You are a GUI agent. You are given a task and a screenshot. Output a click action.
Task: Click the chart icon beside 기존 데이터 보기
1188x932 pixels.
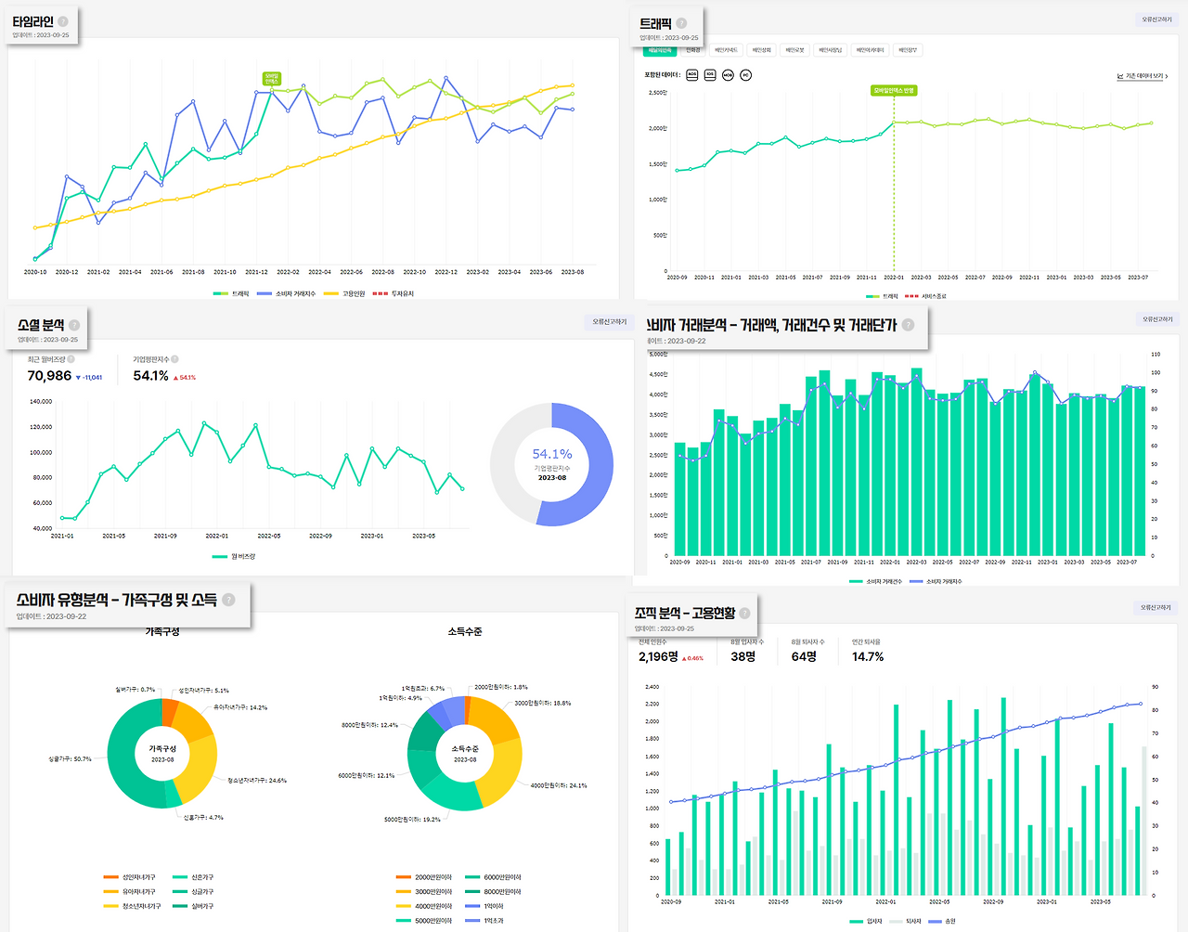click(1120, 76)
